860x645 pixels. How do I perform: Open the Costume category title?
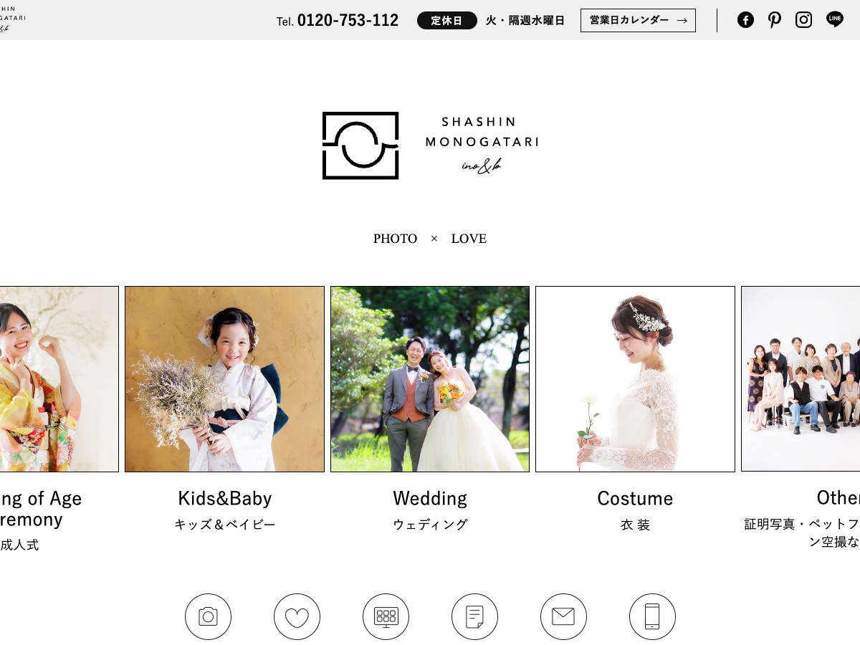coord(635,498)
